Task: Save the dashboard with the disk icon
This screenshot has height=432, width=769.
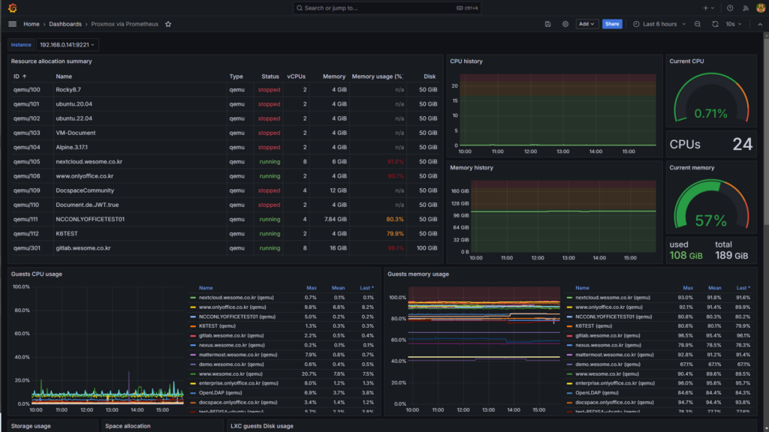Action: coord(547,24)
